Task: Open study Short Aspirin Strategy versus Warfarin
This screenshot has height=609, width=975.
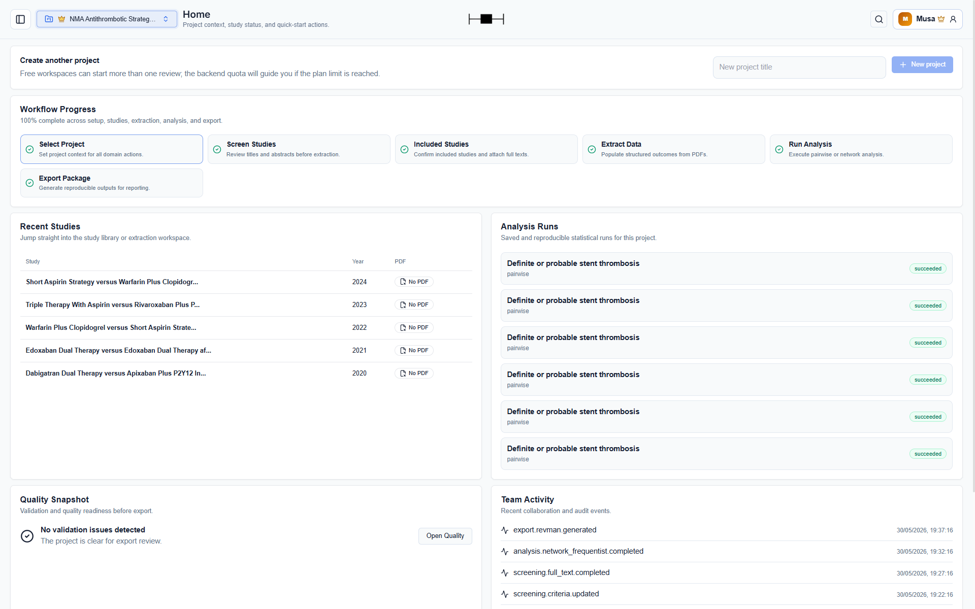Action: tap(112, 282)
